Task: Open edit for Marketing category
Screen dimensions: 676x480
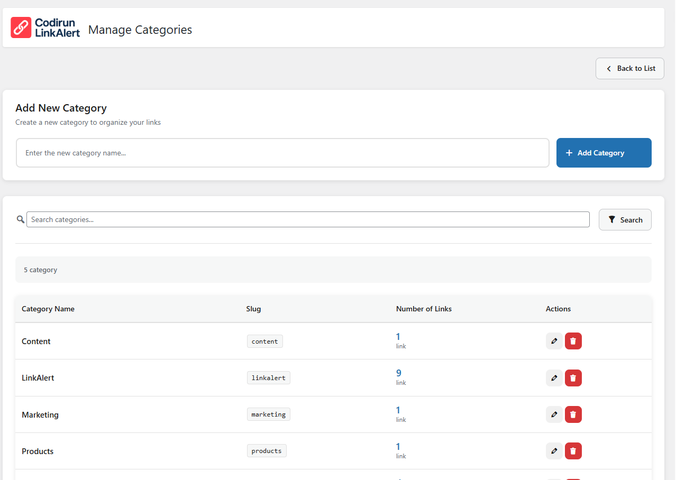Action: tap(554, 414)
